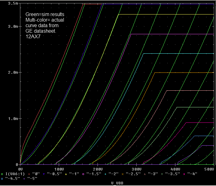Select the "-4.5" trace legend label
Screen dimensions: 216x186
pyautogui.click(x=13, y=178)
